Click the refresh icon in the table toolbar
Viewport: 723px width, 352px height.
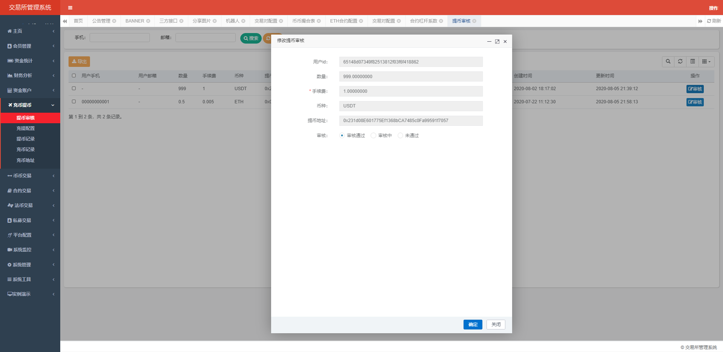[680, 62]
